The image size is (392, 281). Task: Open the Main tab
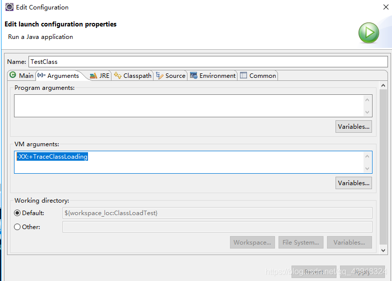tap(22, 76)
